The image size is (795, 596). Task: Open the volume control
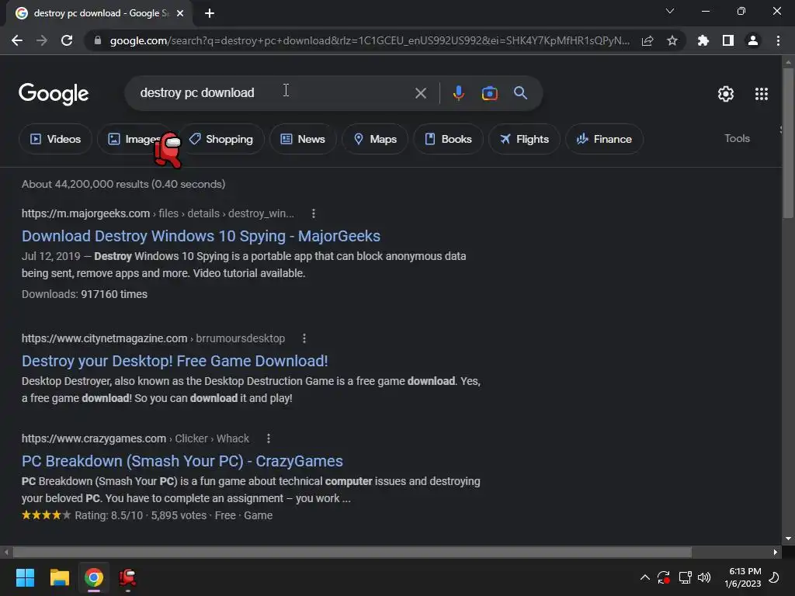point(704,577)
